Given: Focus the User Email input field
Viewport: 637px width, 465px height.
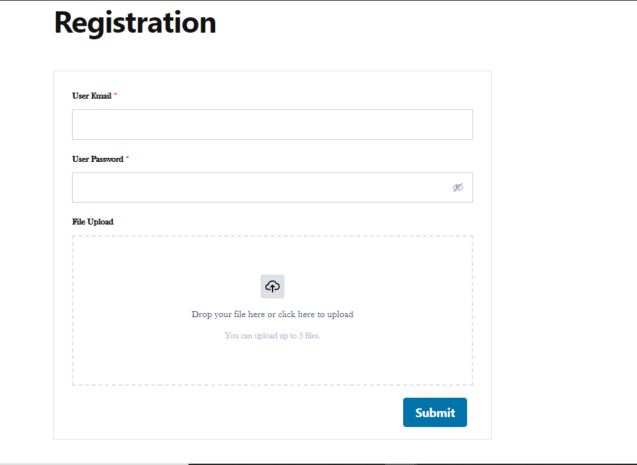Looking at the screenshot, I should pos(272,125).
